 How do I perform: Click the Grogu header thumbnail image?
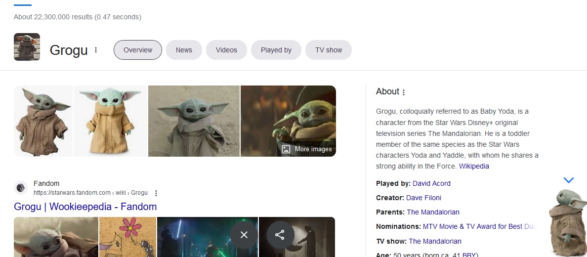tap(27, 47)
